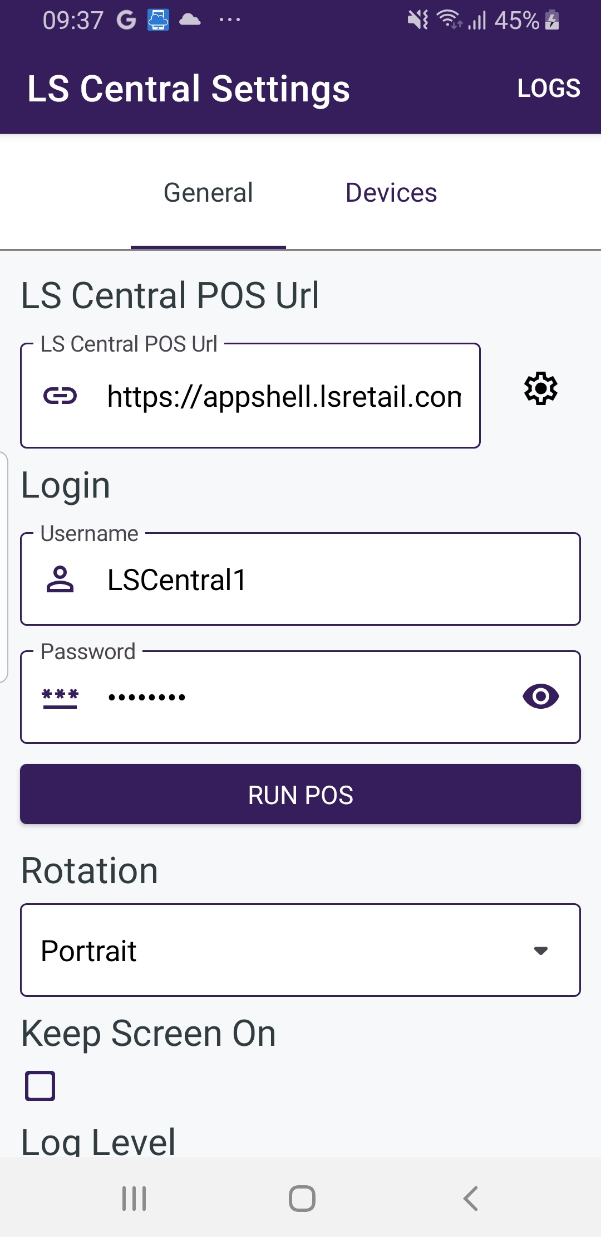The width and height of the screenshot is (601, 1237).
Task: Tap the battery icon in status bar
Action: point(552,20)
